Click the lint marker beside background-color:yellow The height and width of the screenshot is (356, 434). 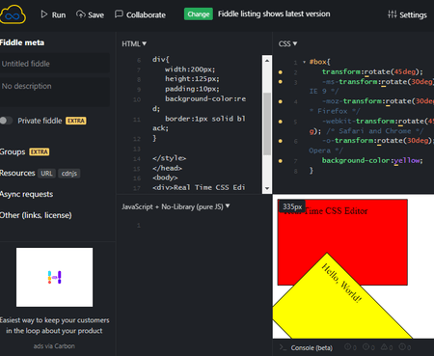click(281, 161)
